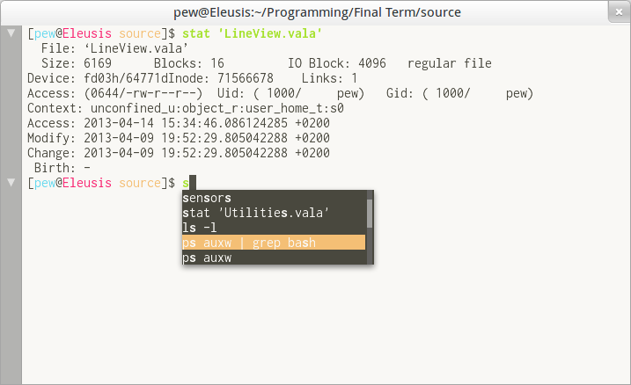This screenshot has width=631, height=385.
Task: Click the 'Birth: -' line
Action: click(x=62, y=168)
